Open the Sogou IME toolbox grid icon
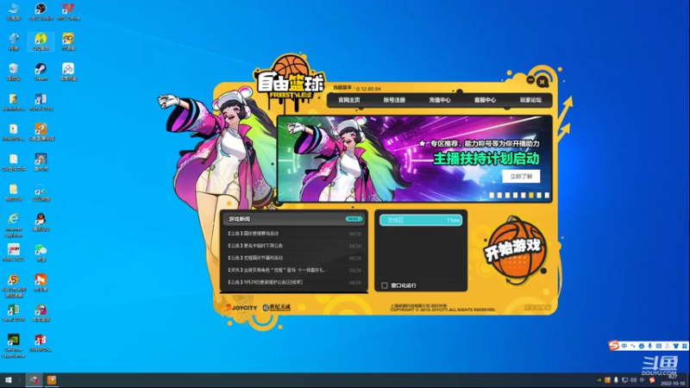This screenshot has height=388, width=690. point(684,347)
